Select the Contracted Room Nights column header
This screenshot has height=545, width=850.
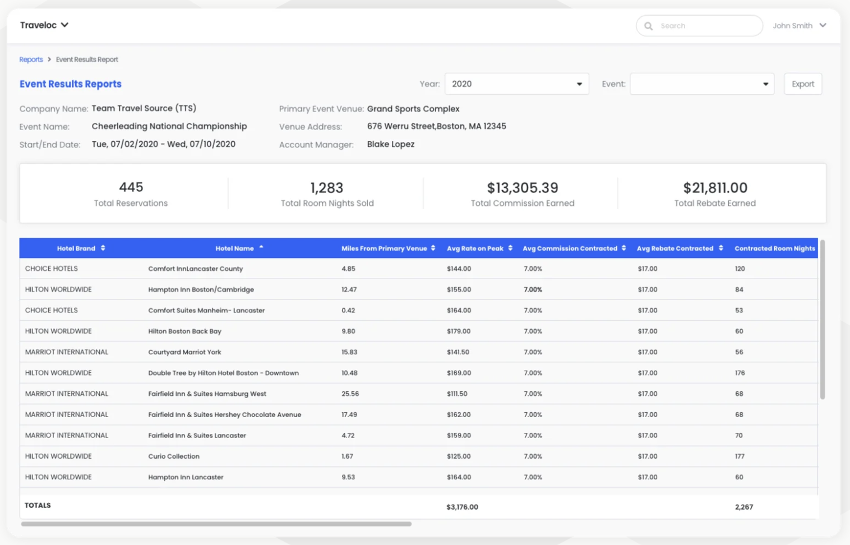point(774,248)
